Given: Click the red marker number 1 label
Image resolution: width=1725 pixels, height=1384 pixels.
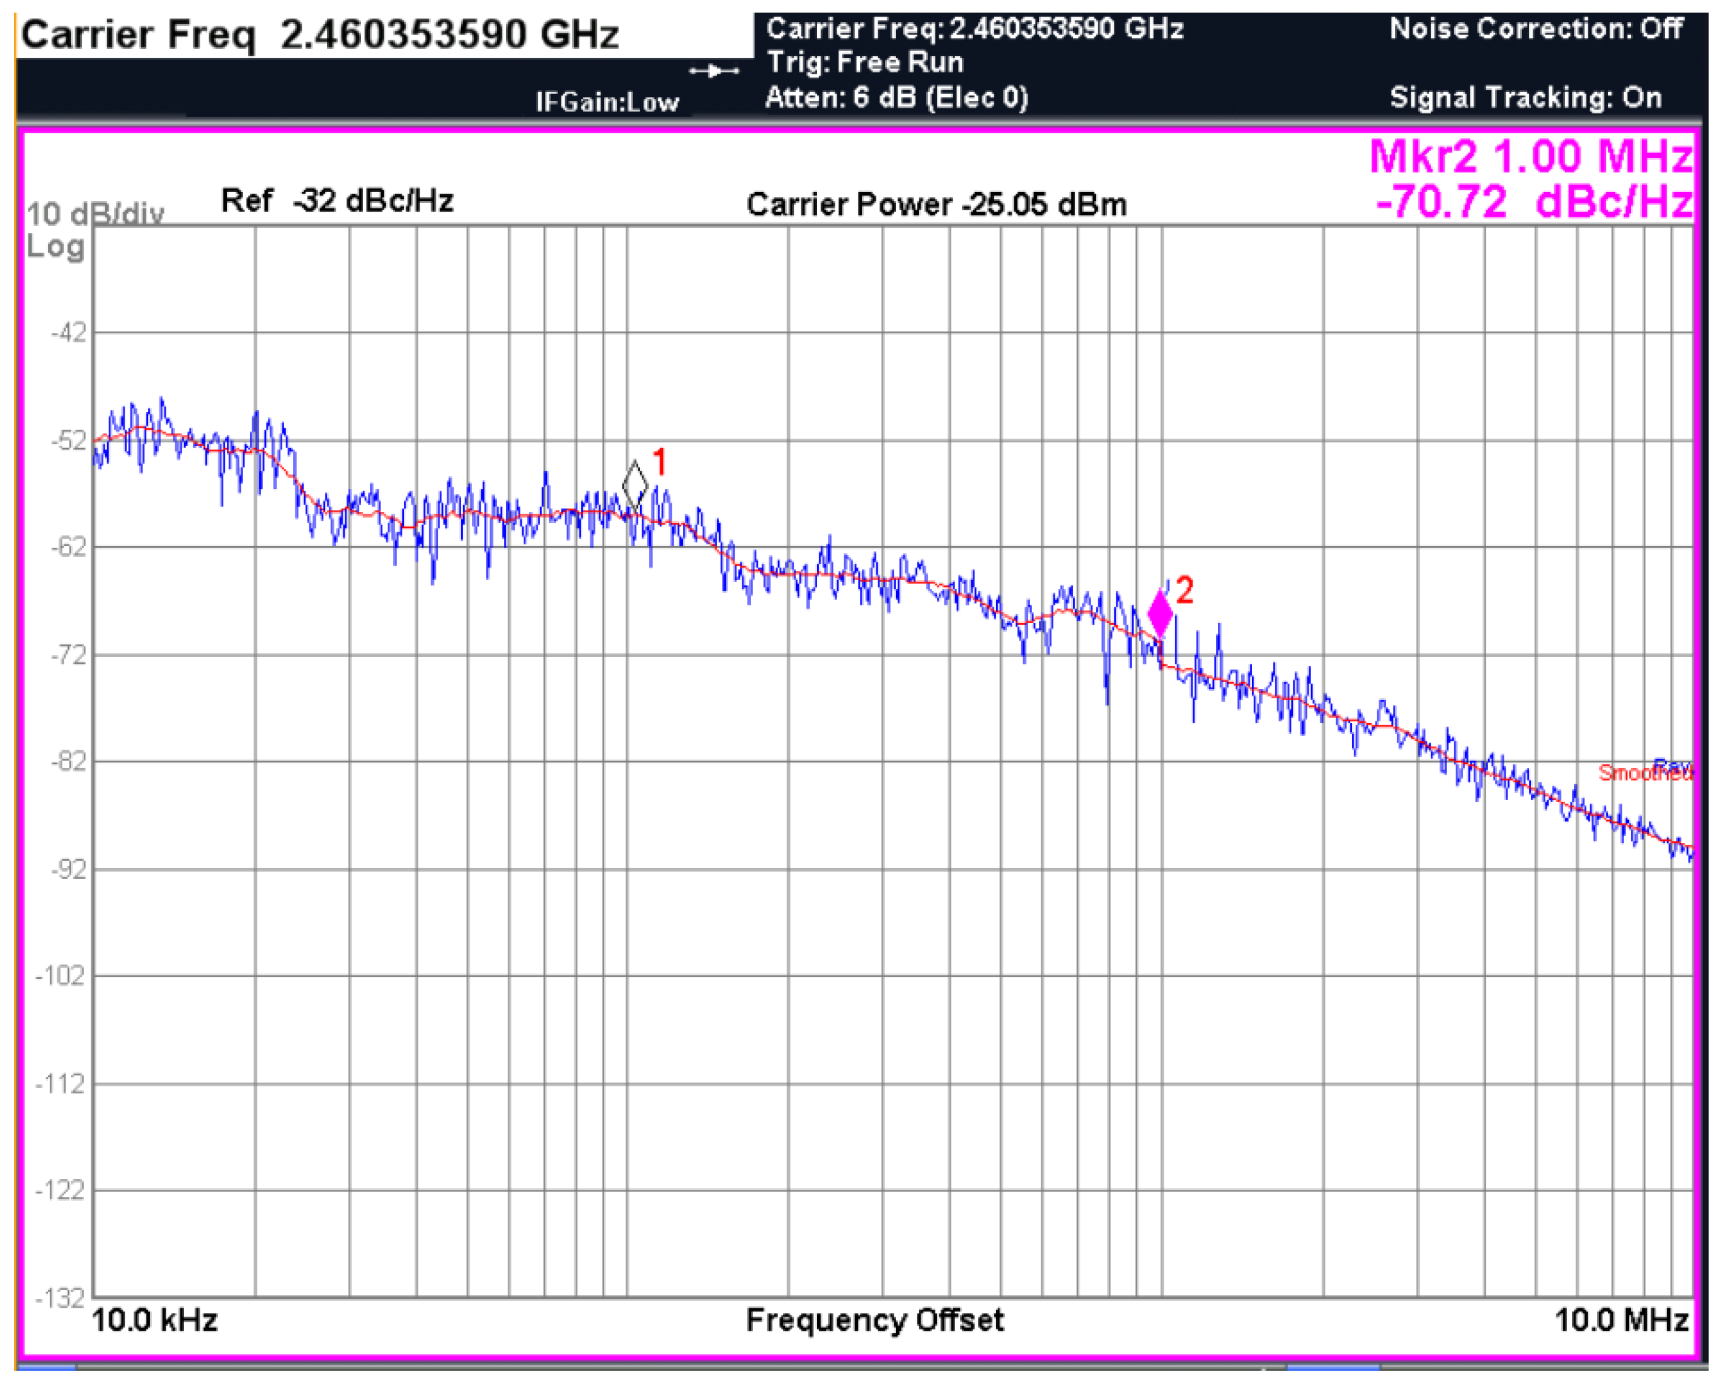Looking at the screenshot, I should [x=659, y=462].
